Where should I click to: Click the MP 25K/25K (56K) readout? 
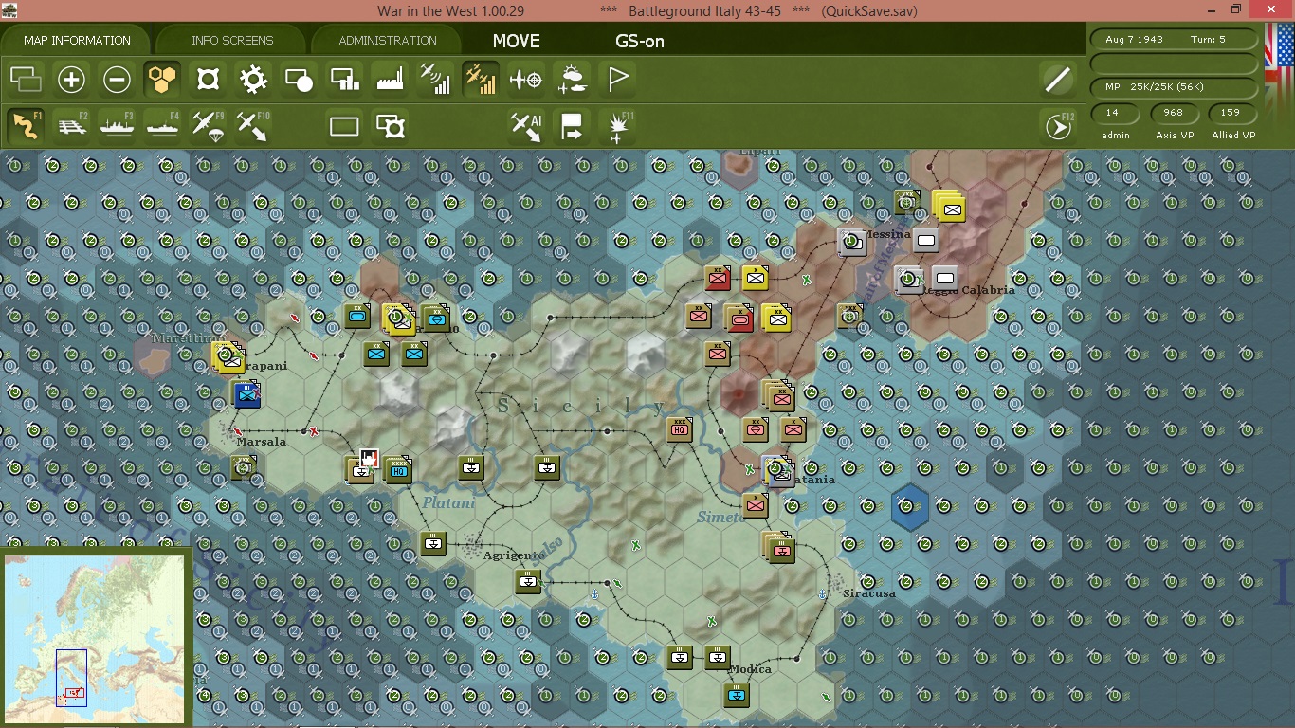1175,87
